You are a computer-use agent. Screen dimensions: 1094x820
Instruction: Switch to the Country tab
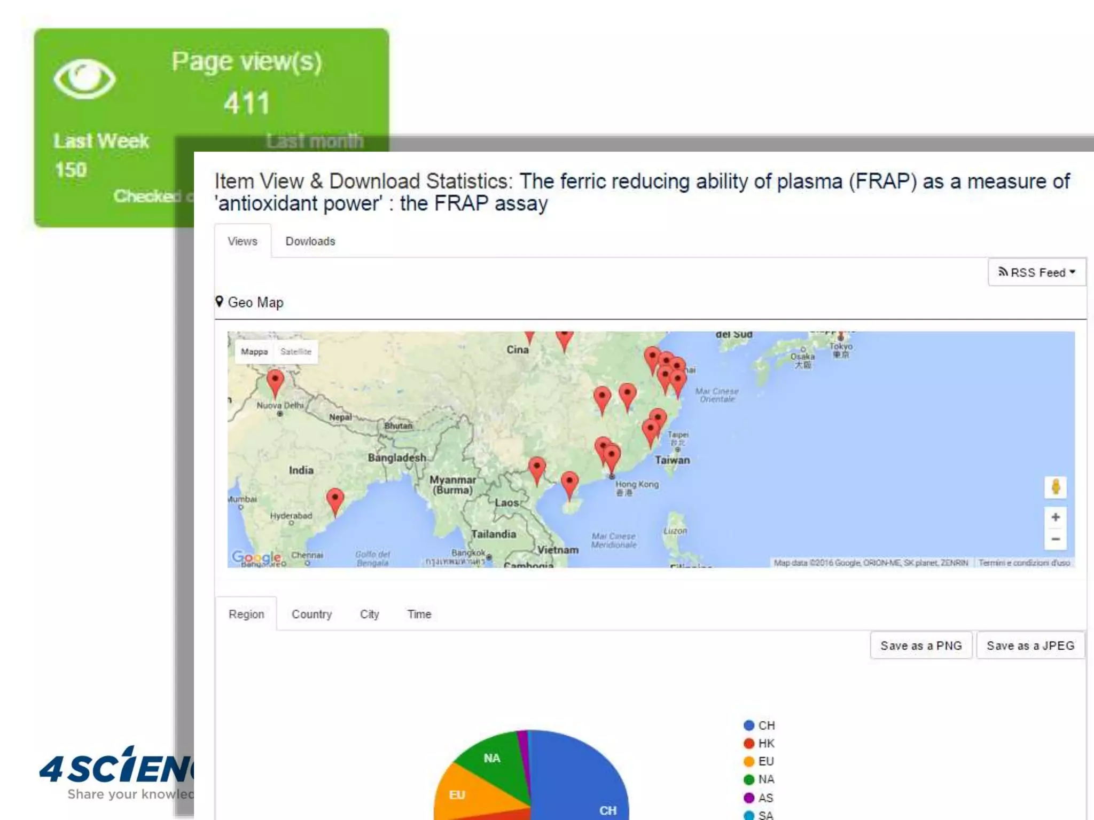click(311, 614)
